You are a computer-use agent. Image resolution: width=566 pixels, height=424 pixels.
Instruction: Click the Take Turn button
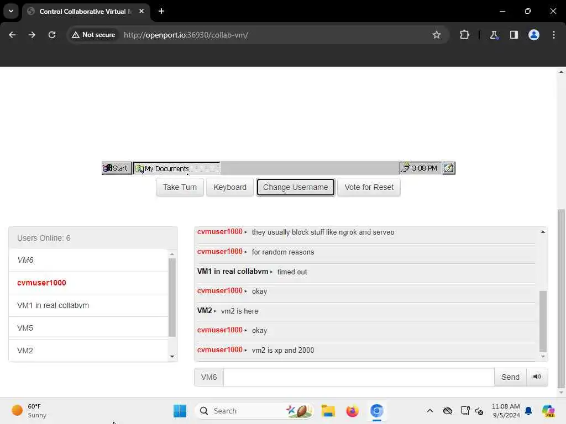180,187
